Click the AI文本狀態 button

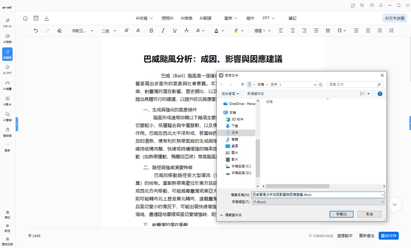[x=395, y=18]
